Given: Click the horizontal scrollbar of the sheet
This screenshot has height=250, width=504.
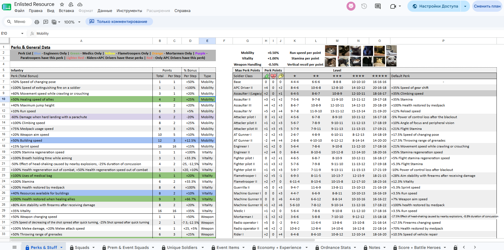Looking at the screenshot, I should [x=163, y=240].
